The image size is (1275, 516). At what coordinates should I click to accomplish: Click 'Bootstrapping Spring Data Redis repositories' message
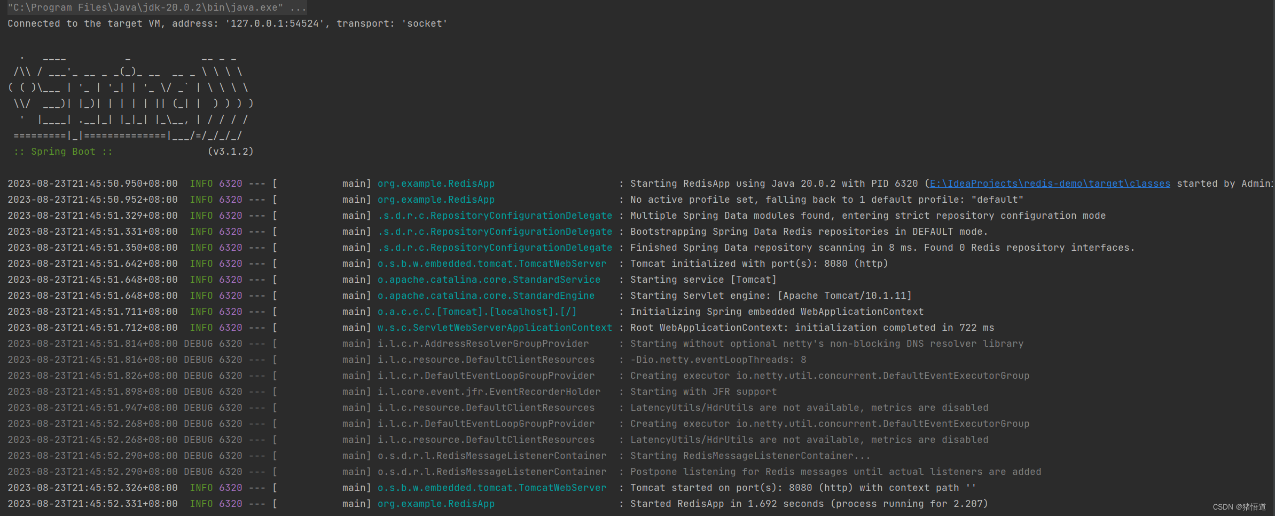[809, 232]
